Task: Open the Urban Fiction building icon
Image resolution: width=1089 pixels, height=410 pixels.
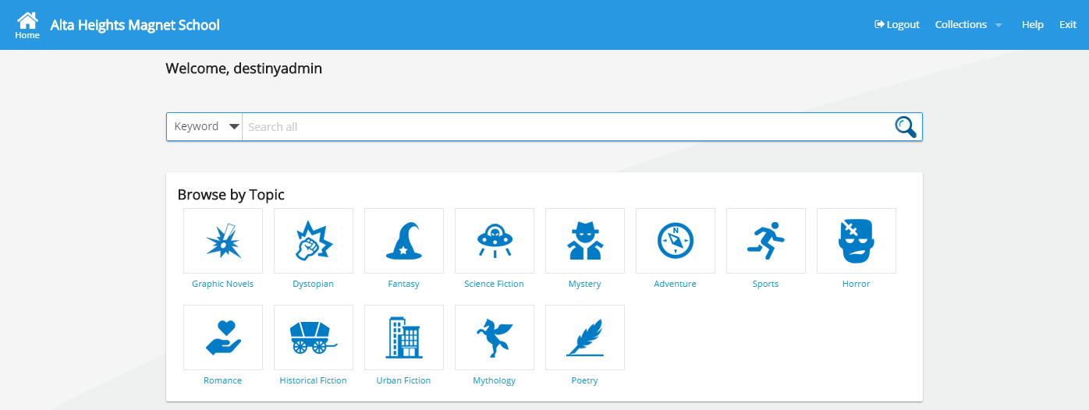Action: click(x=404, y=338)
